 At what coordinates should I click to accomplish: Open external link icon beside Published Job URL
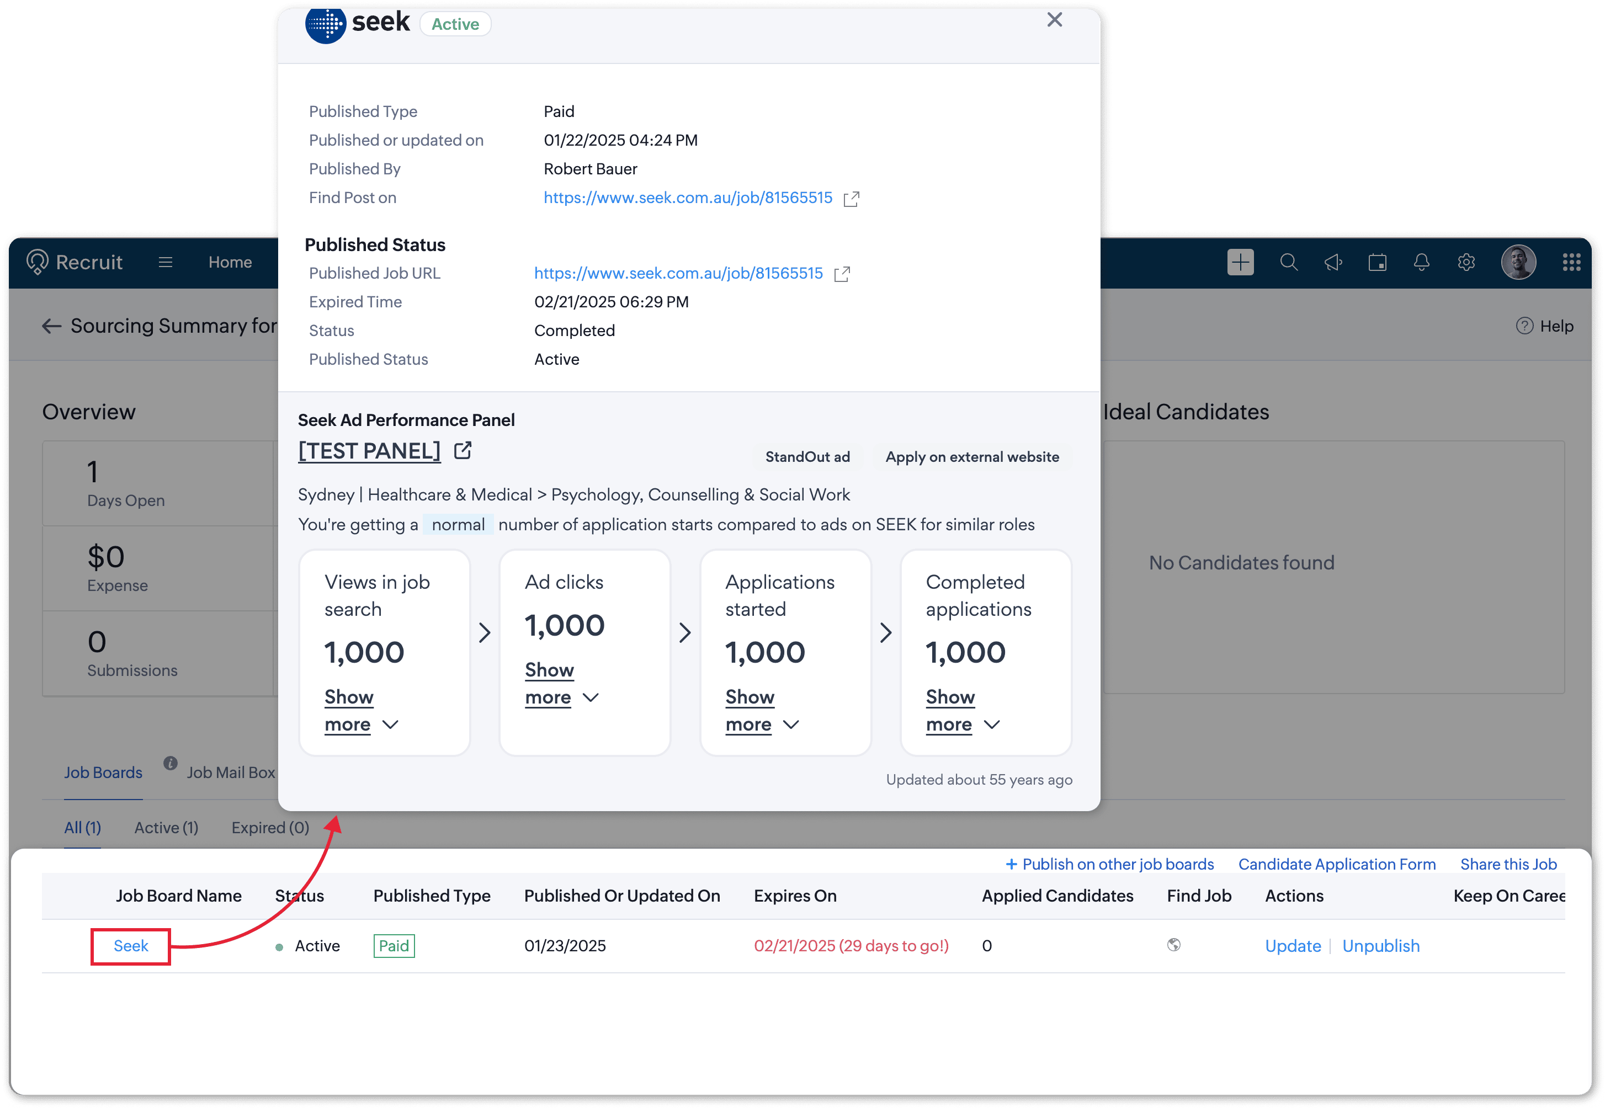tap(842, 274)
